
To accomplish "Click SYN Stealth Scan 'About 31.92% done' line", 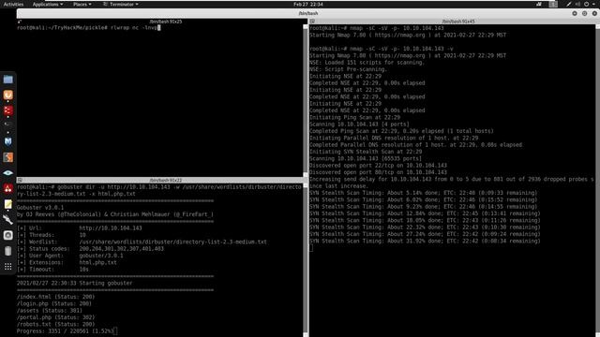I will tap(425, 242).
